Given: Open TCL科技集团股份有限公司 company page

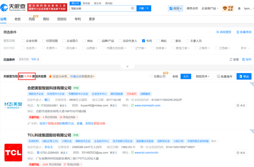Looking at the screenshot, I should pos(49,135).
